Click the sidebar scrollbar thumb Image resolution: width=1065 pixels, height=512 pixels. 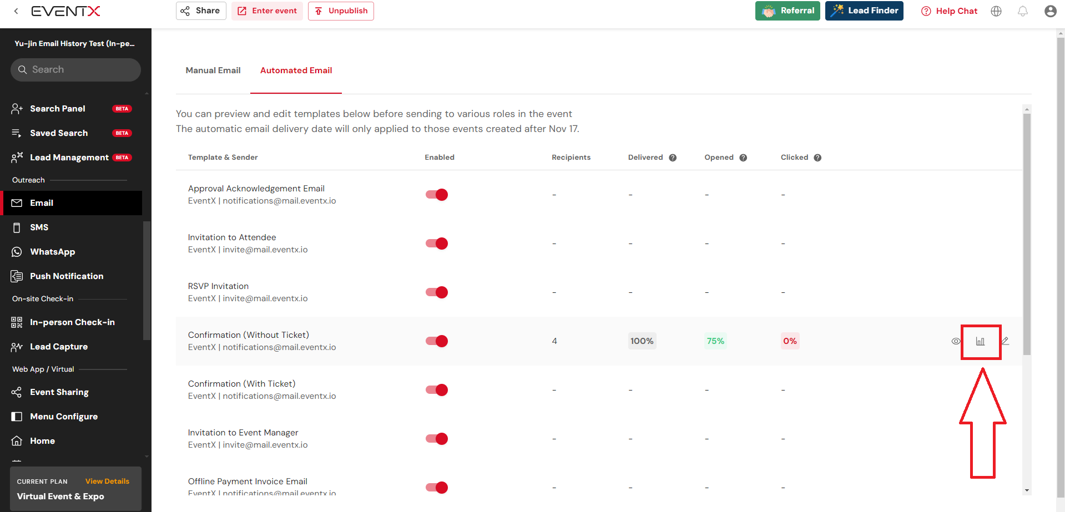147,280
